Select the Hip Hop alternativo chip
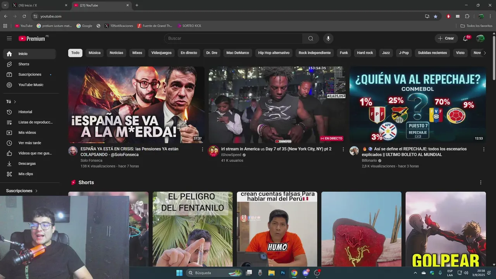 tap(274, 53)
